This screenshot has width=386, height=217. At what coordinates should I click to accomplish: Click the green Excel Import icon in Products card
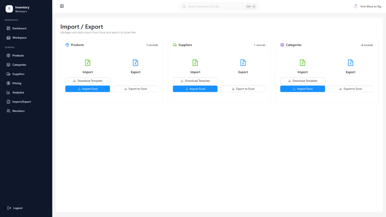87,63
